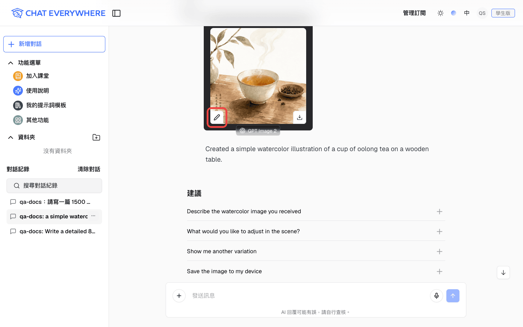Open the 'qa-docs: Write a detailed 8' conversation
This screenshot has height=327, width=523.
pyautogui.click(x=54, y=231)
